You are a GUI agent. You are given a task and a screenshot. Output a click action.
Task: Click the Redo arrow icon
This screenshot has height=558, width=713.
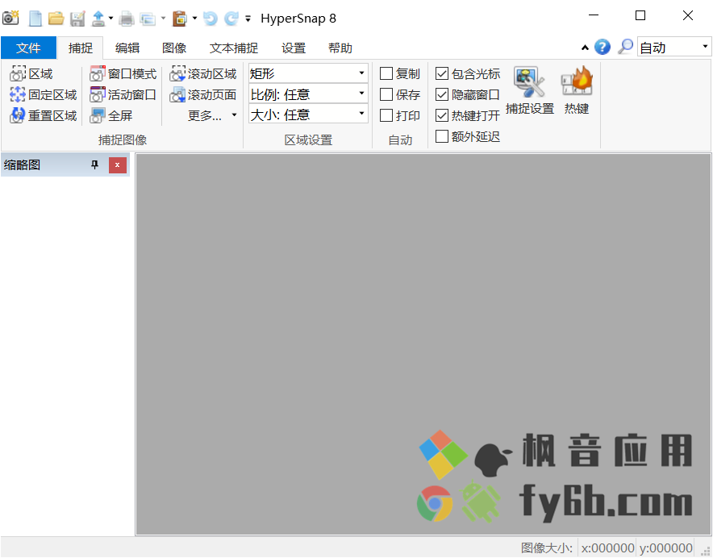[231, 19]
